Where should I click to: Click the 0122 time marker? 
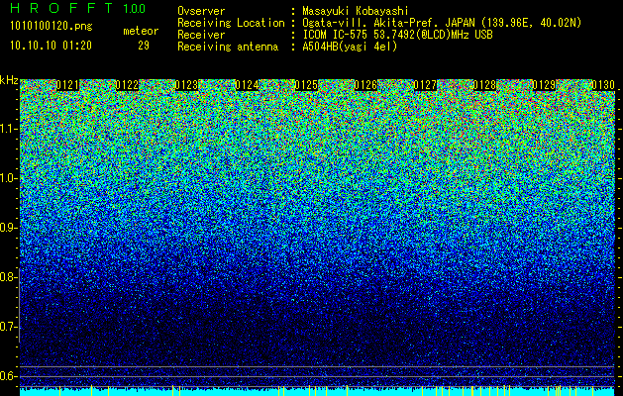pyautogui.click(x=127, y=85)
